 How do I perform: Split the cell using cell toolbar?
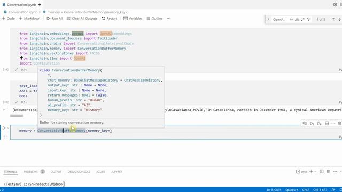[x=327, y=123]
